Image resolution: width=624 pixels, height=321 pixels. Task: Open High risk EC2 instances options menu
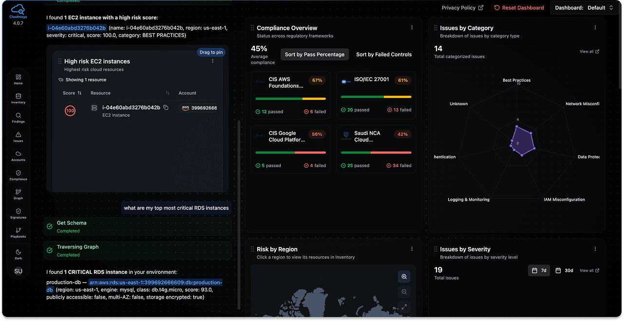tap(213, 61)
